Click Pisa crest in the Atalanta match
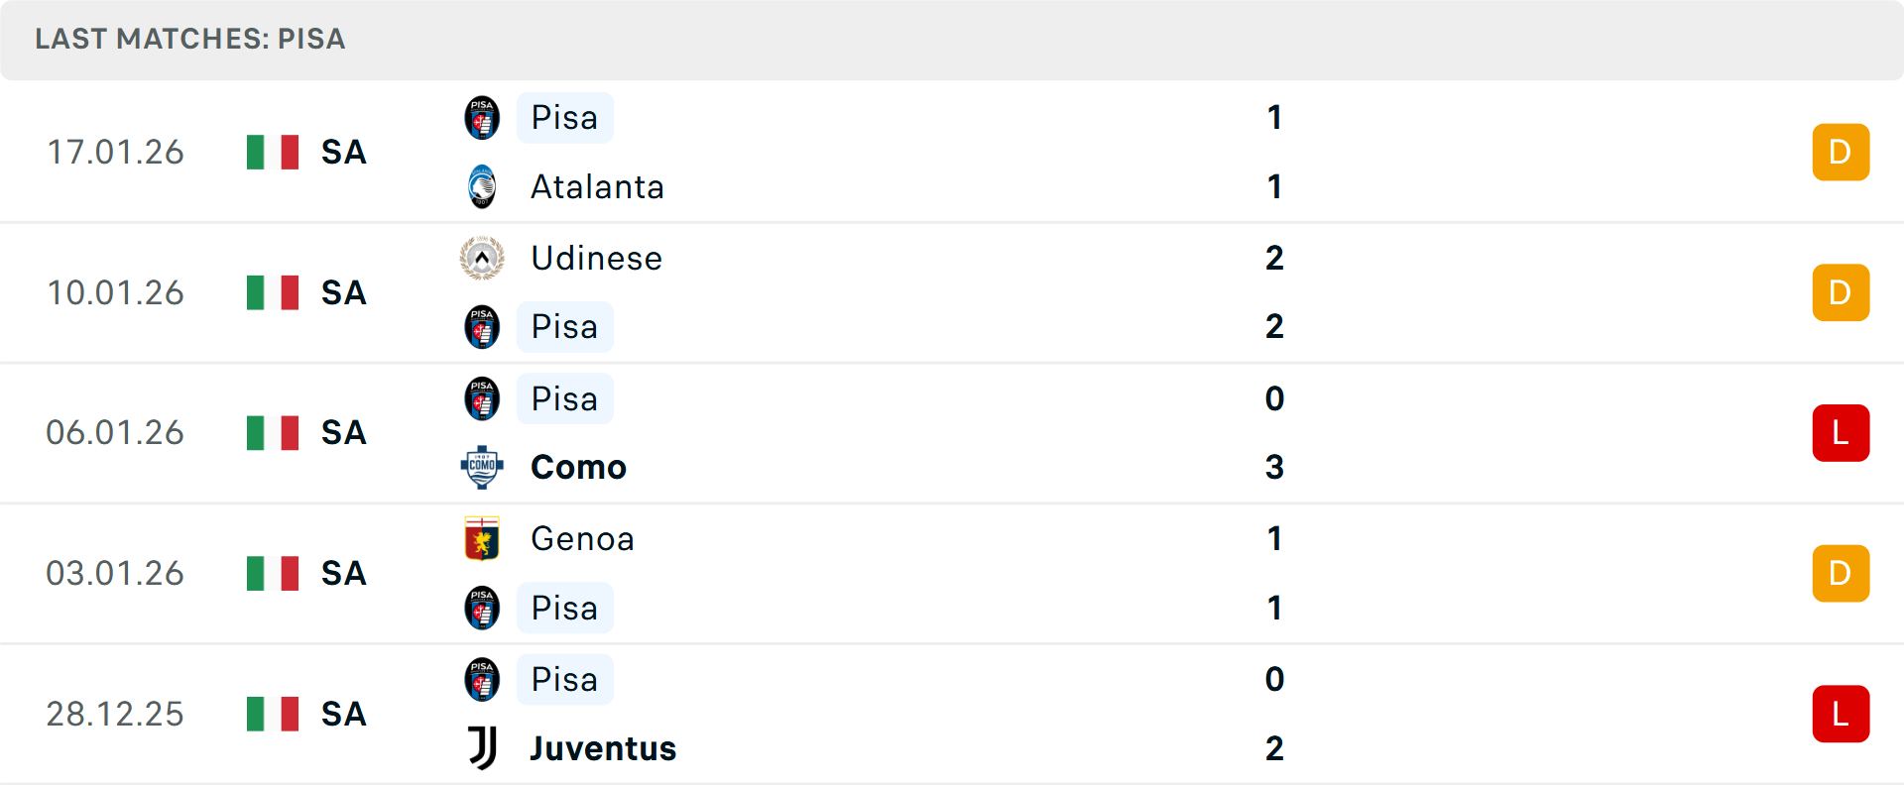The width and height of the screenshot is (1904, 785). click(x=482, y=118)
